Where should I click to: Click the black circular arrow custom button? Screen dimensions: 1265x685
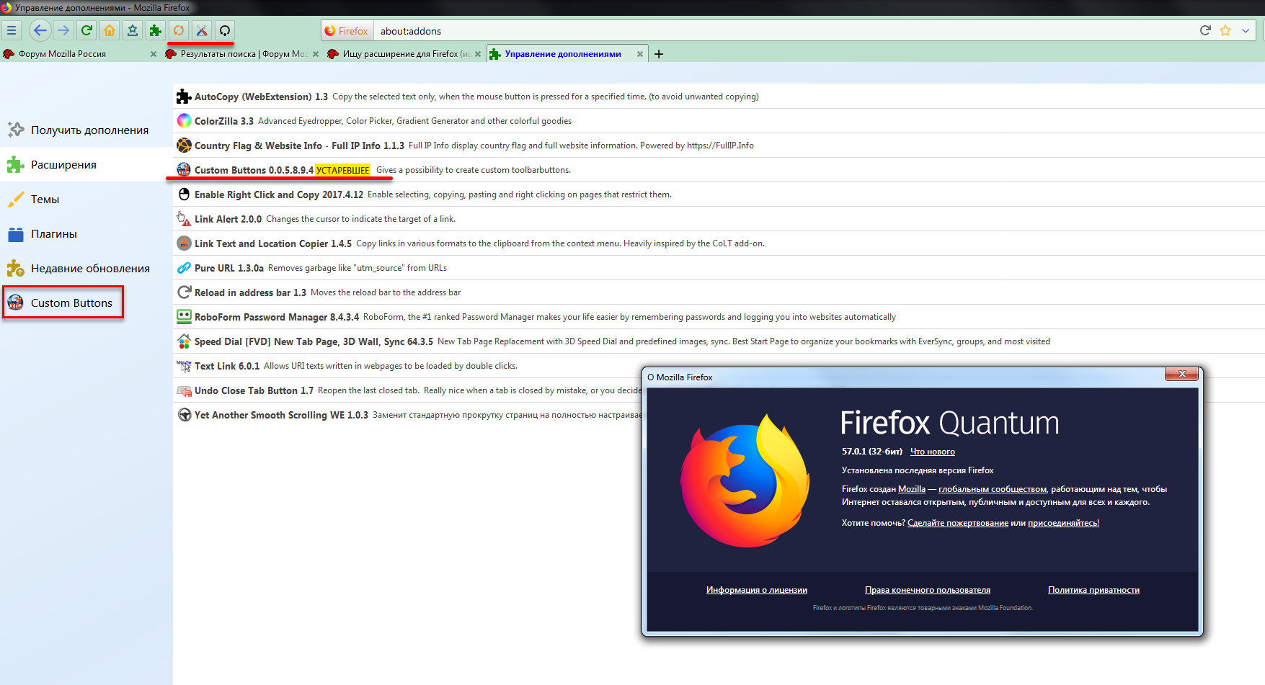coord(225,30)
